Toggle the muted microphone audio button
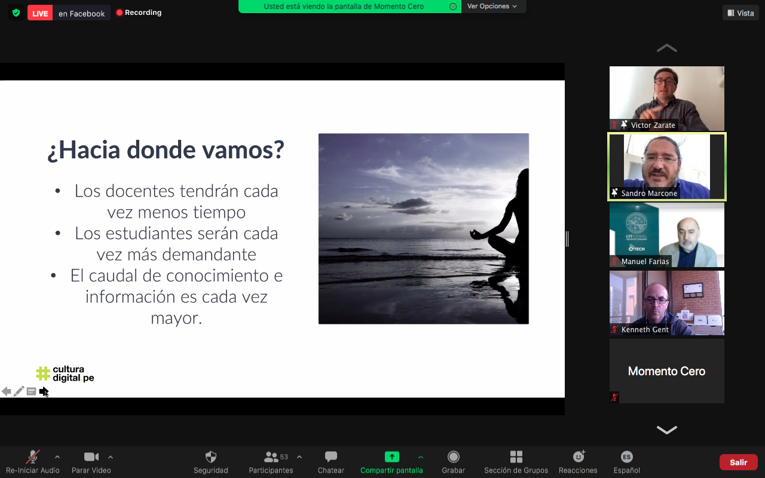This screenshot has width=765, height=478. [33, 458]
